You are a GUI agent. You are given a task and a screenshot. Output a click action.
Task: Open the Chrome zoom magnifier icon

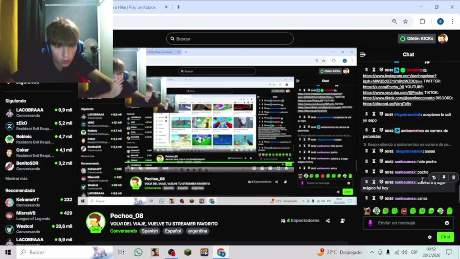(x=395, y=22)
